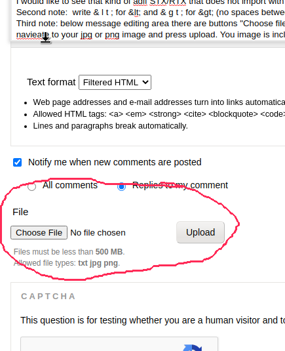Open the Text format dropdown
Viewport: 285px width, 351px height.
coord(115,83)
